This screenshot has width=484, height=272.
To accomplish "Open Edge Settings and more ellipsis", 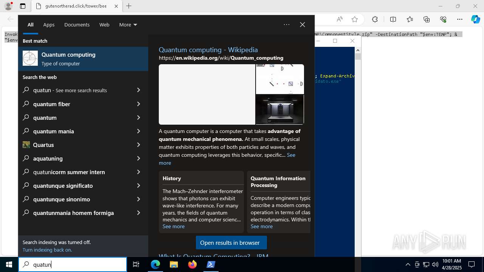I will point(460,19).
